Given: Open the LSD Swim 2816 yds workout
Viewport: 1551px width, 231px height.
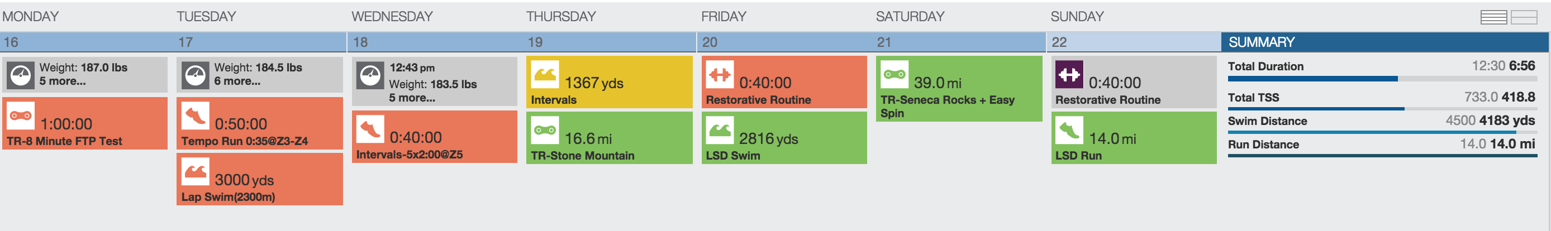Looking at the screenshot, I should [x=784, y=138].
